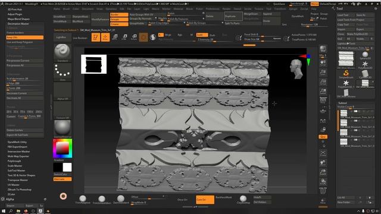This screenshot has height=214, width=381.
Task: Select the Move transform tool
Action: 115,37
